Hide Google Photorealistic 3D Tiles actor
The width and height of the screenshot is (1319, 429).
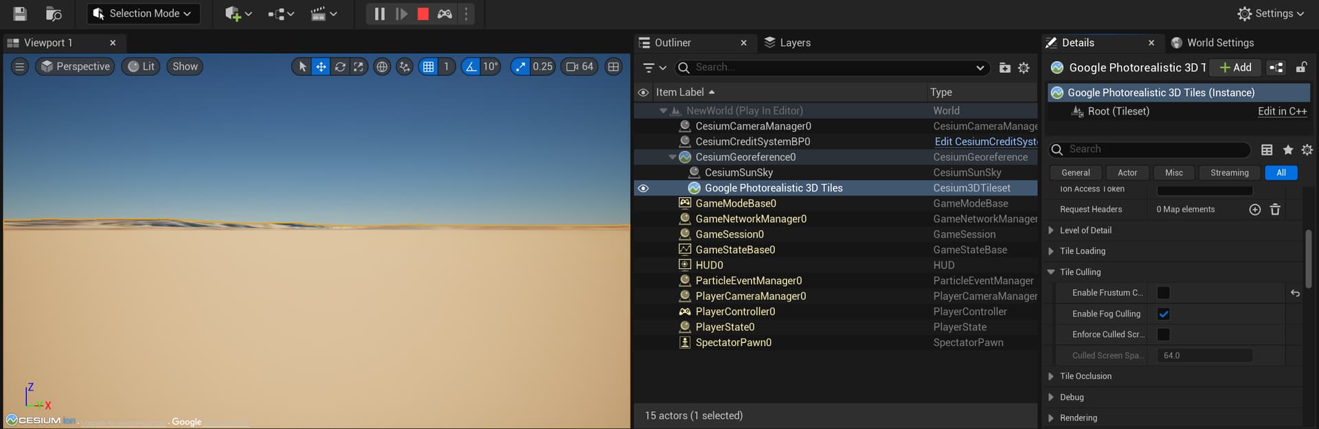pyautogui.click(x=643, y=188)
